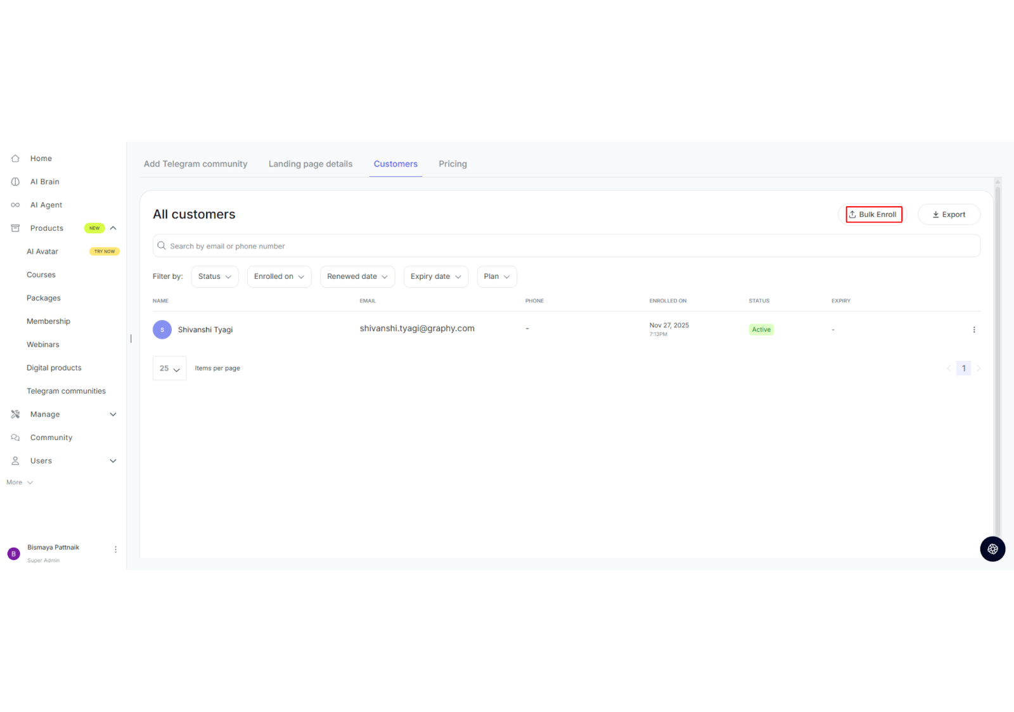Click the AI Agent infinity icon
The height and width of the screenshot is (712, 1014).
pyautogui.click(x=15, y=205)
